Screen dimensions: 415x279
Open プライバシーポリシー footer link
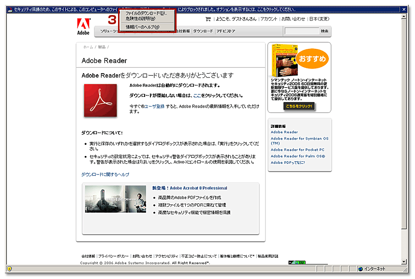coord(113,256)
